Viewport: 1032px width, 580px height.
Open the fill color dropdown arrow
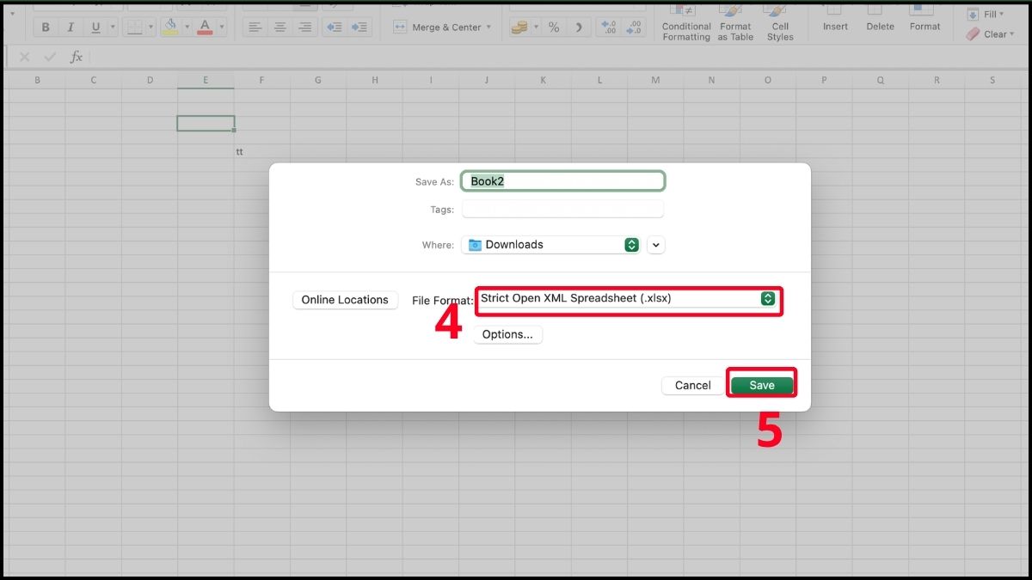pyautogui.click(x=187, y=27)
